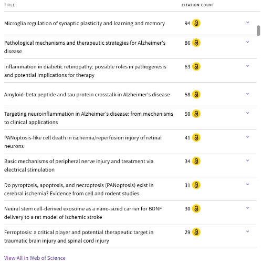The image size is (262, 262).
Task: Expand Neural stem cell-derived exosome row
Action: click(247, 208)
